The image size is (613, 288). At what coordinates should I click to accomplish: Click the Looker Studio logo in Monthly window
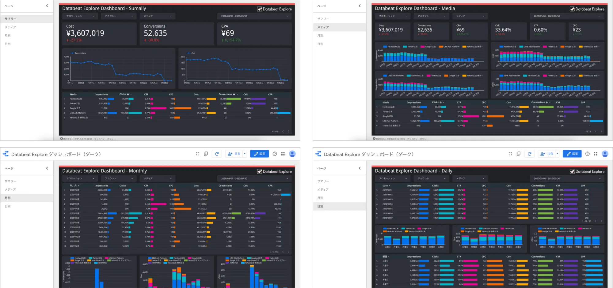coord(6,154)
